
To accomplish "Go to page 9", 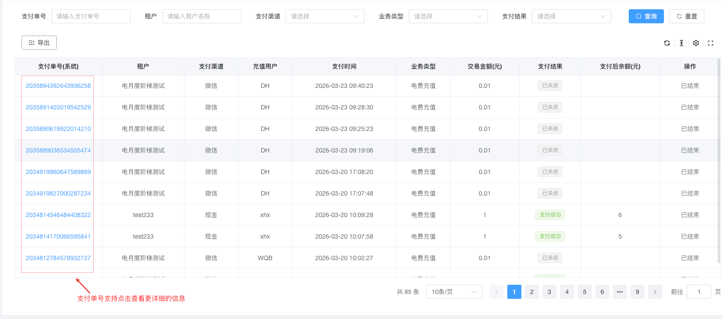I will (x=638, y=292).
